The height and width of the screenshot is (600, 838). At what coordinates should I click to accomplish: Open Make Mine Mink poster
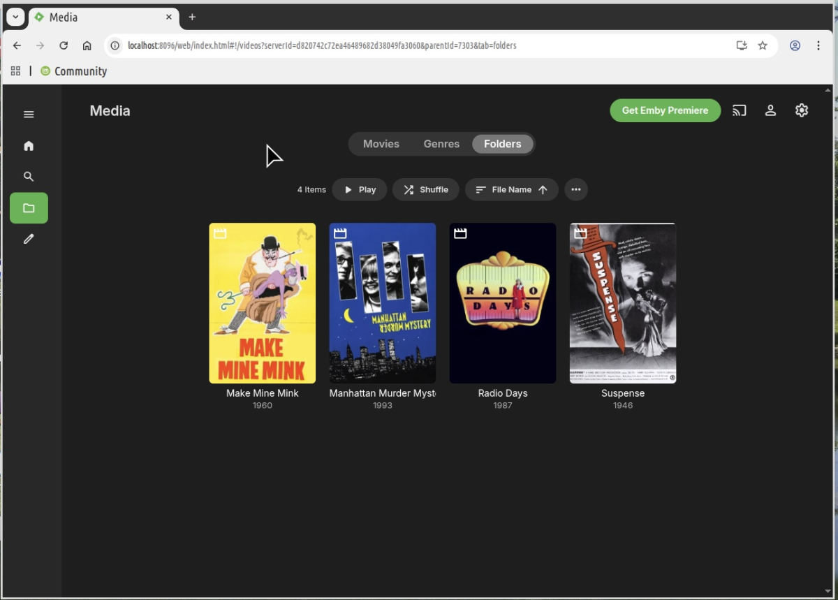263,303
